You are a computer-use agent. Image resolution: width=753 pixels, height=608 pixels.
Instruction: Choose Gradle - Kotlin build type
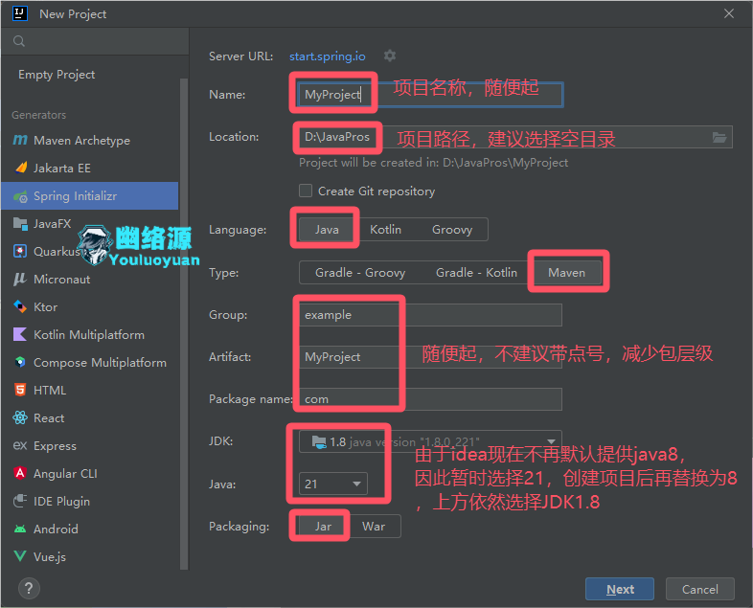point(476,273)
